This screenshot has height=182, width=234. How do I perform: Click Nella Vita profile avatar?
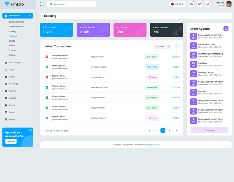(229, 4)
